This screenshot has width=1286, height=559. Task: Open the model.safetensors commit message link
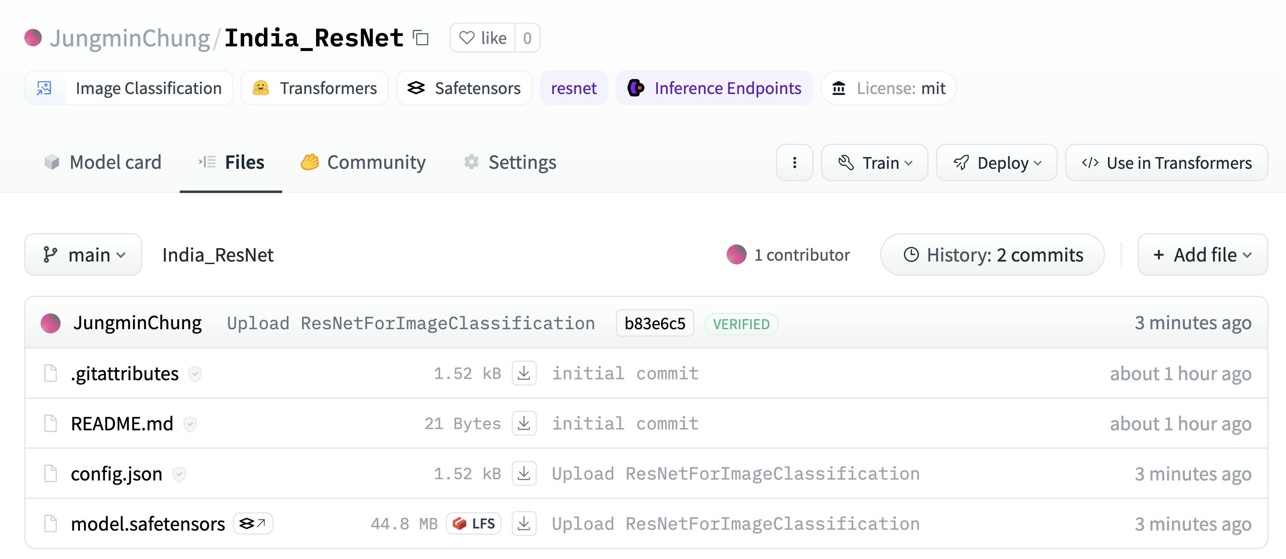[735, 523]
